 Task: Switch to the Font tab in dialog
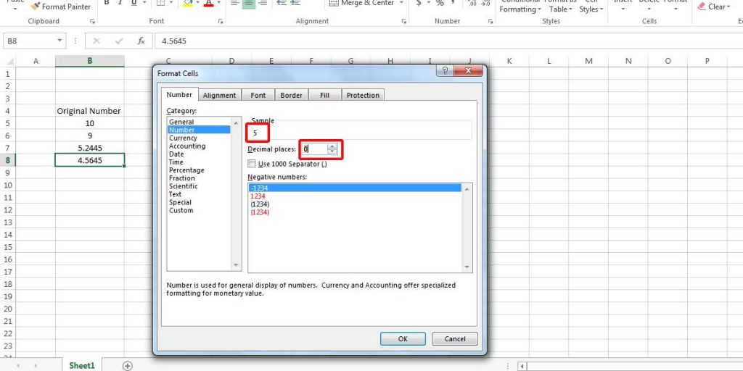pyautogui.click(x=258, y=95)
